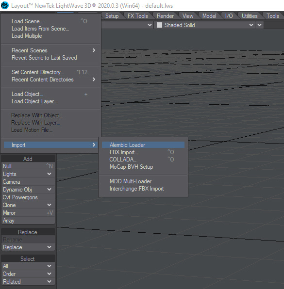This screenshot has width=284, height=289.
Task: Expand the Clone dropdown
Action: tap(28, 205)
